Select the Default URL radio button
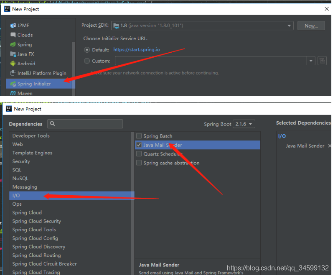 point(87,50)
